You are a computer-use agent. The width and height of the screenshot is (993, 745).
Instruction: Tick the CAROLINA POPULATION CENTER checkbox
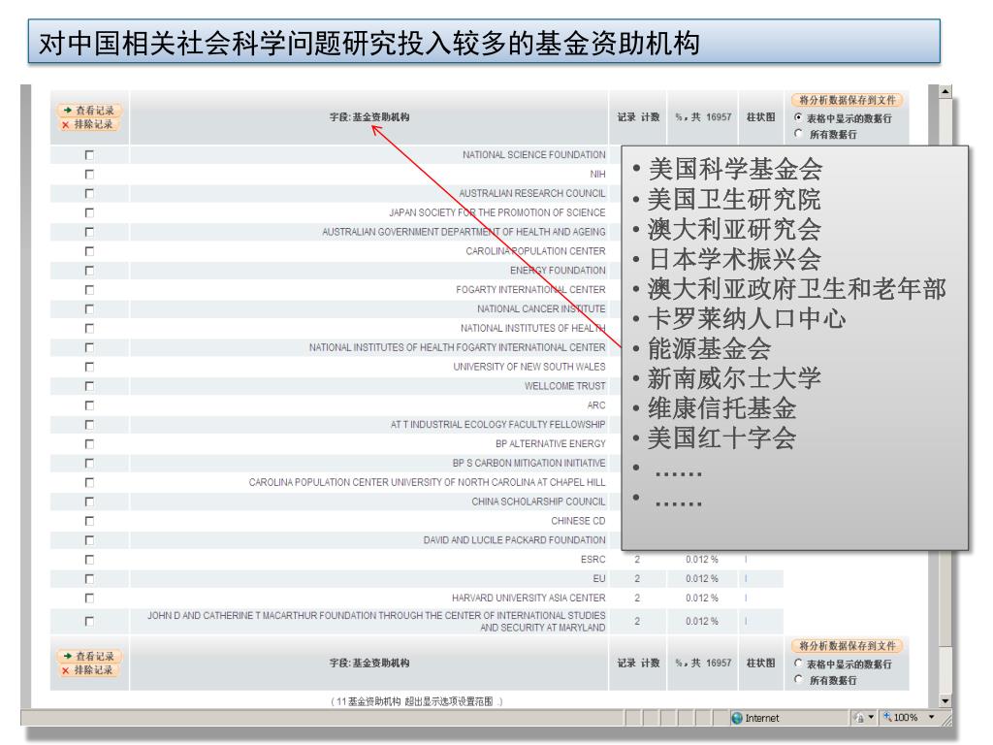coord(89,251)
